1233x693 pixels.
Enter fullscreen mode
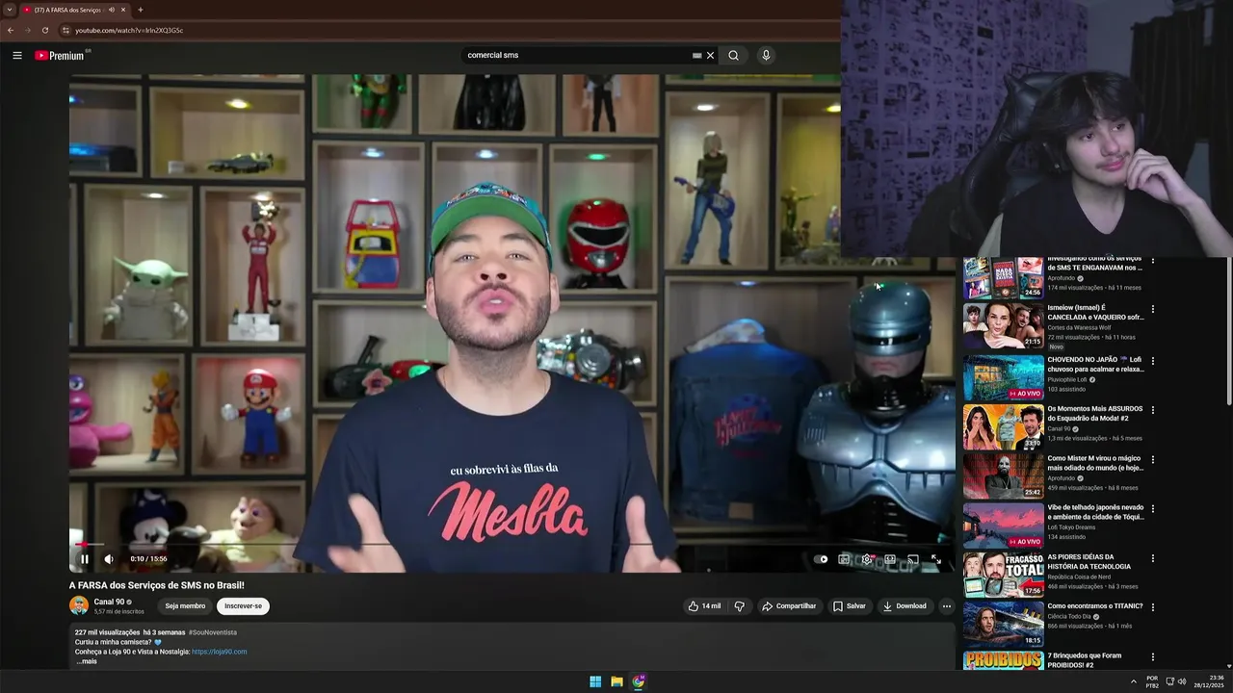935,558
